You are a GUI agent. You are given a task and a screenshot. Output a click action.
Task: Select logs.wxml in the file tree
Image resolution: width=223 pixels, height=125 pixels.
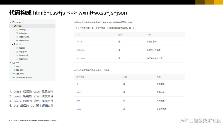click(23, 55)
